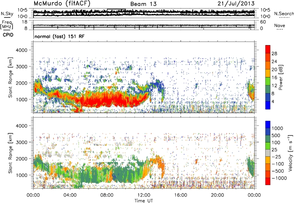
Task: Click the blue bottom segment of power colorbar
Action: [268, 105]
